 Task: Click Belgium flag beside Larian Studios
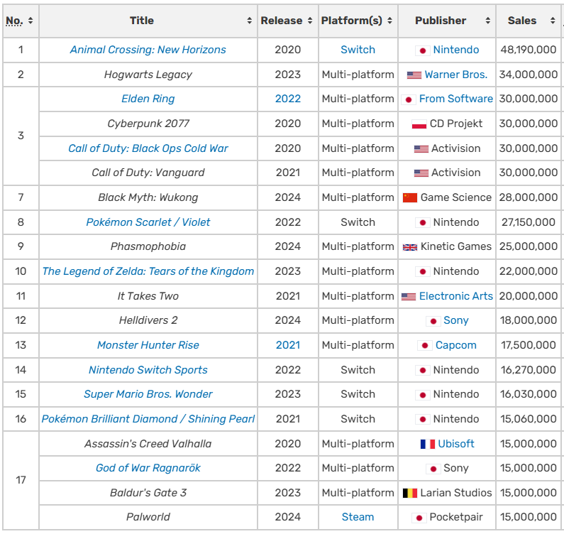[x=409, y=493]
